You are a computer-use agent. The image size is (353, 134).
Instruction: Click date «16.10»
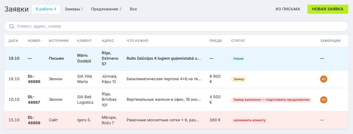pyautogui.click(x=14, y=79)
